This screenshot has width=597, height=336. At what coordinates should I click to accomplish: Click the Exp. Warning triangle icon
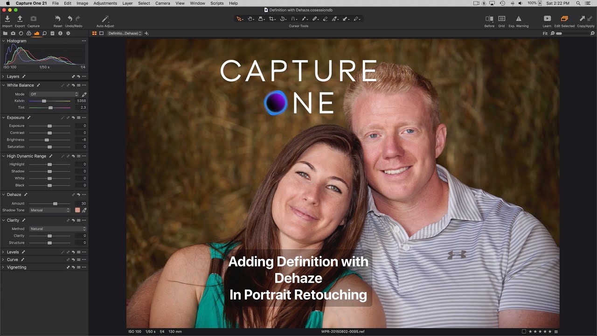518,19
